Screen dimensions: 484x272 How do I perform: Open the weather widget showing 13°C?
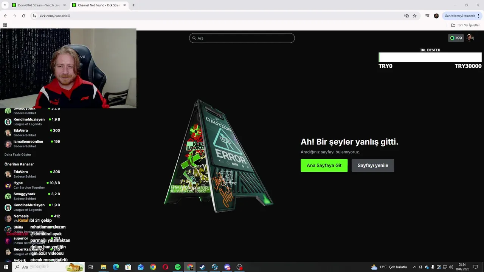(389, 267)
